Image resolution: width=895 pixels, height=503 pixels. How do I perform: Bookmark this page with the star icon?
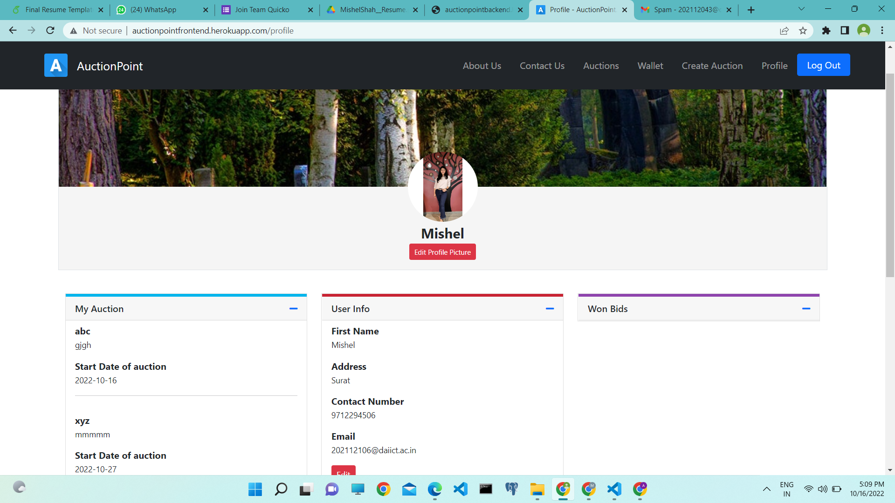tap(803, 30)
